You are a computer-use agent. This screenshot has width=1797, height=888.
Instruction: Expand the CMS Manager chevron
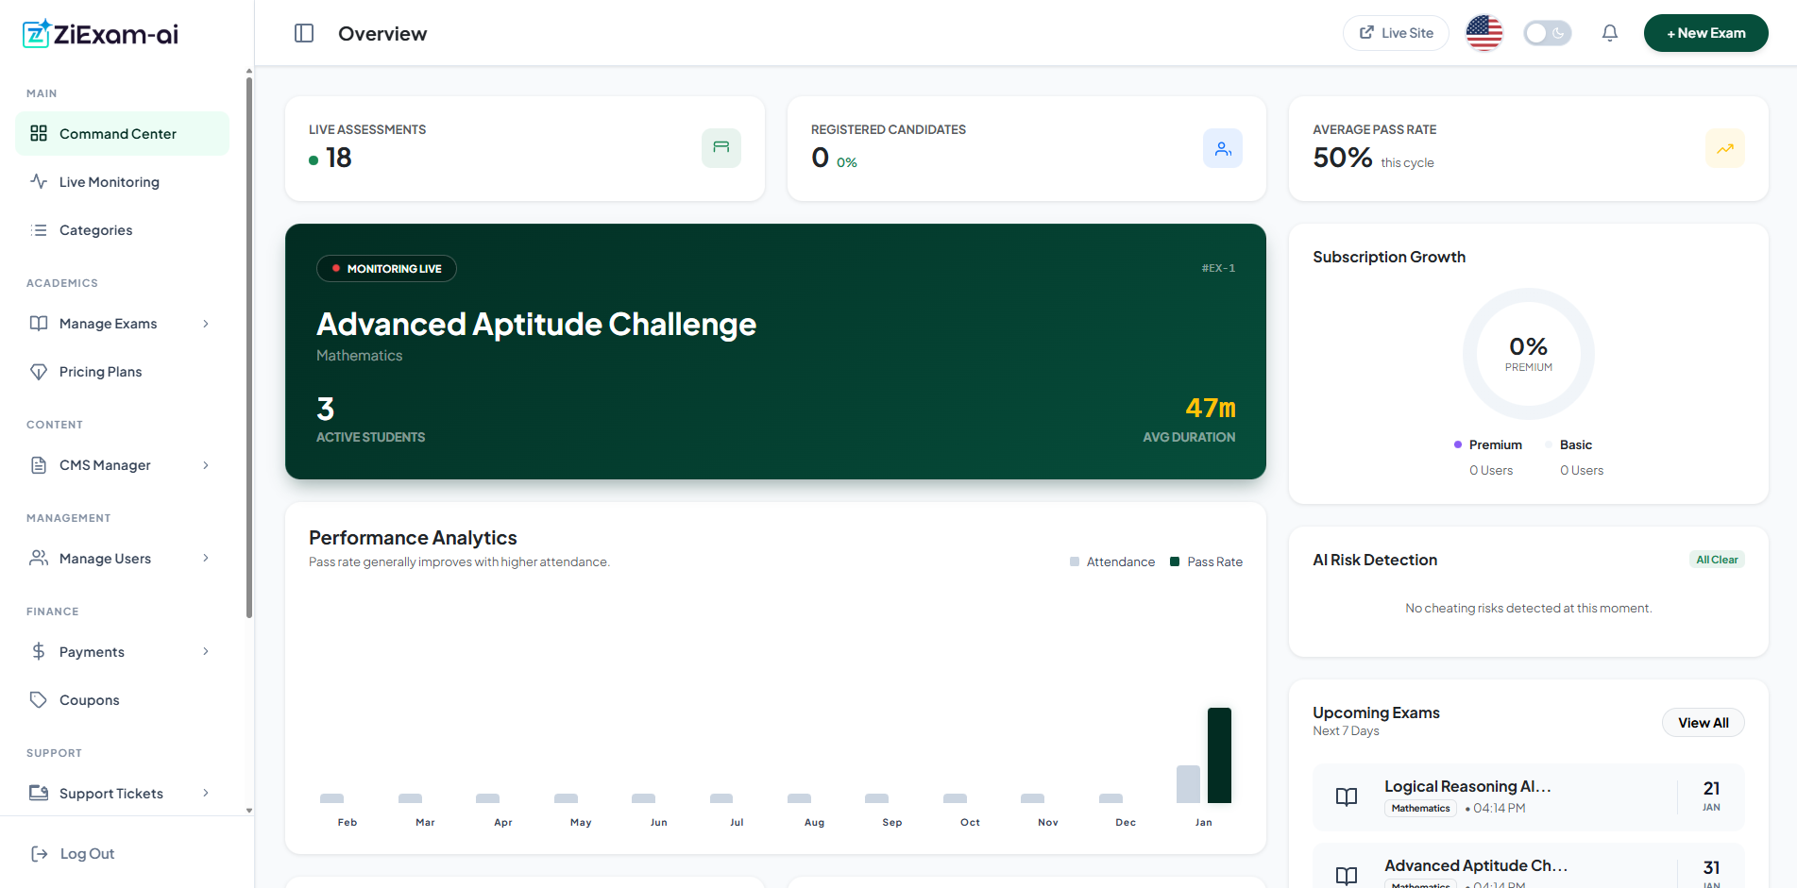pos(206,464)
